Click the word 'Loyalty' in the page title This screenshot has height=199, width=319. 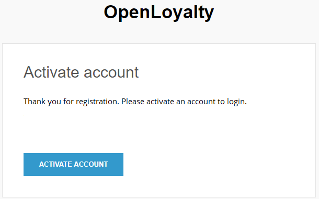(183, 13)
